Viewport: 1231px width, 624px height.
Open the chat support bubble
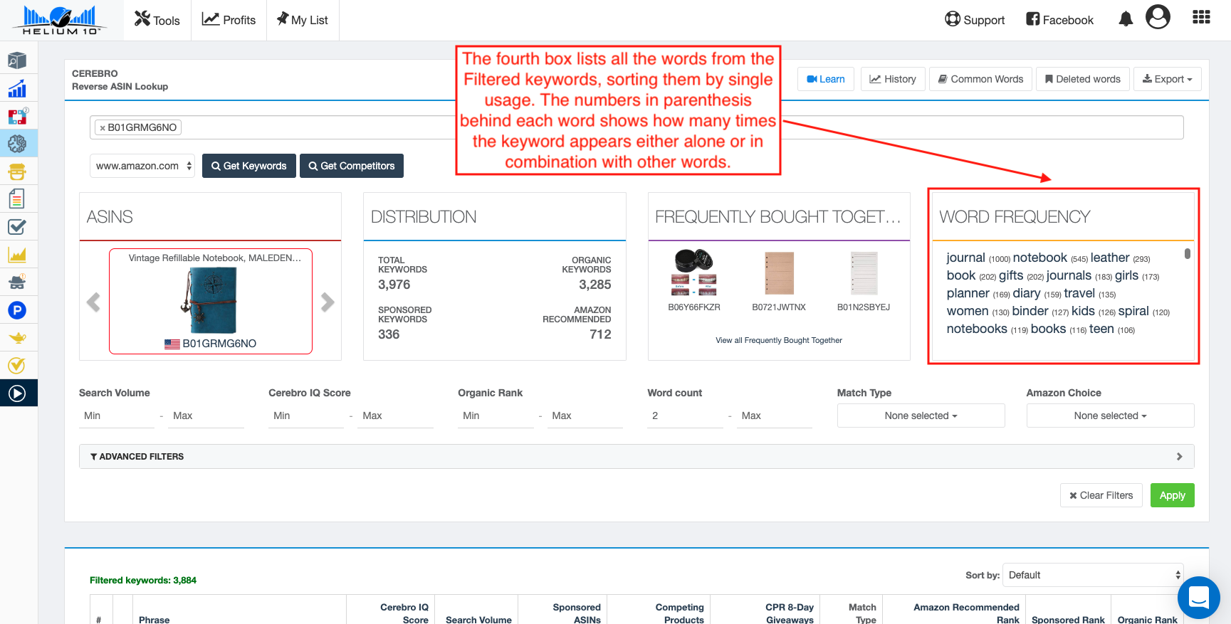click(1198, 598)
